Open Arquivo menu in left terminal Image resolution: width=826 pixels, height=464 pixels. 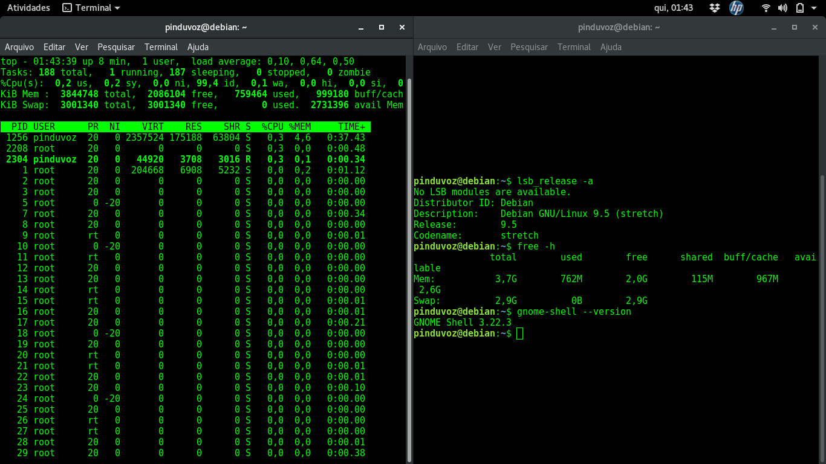(x=19, y=47)
